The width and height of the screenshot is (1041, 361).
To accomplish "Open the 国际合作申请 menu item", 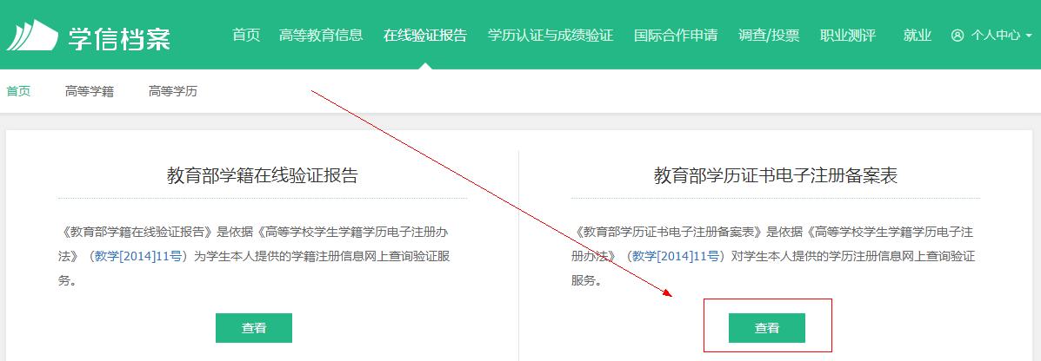I will pyautogui.click(x=676, y=36).
